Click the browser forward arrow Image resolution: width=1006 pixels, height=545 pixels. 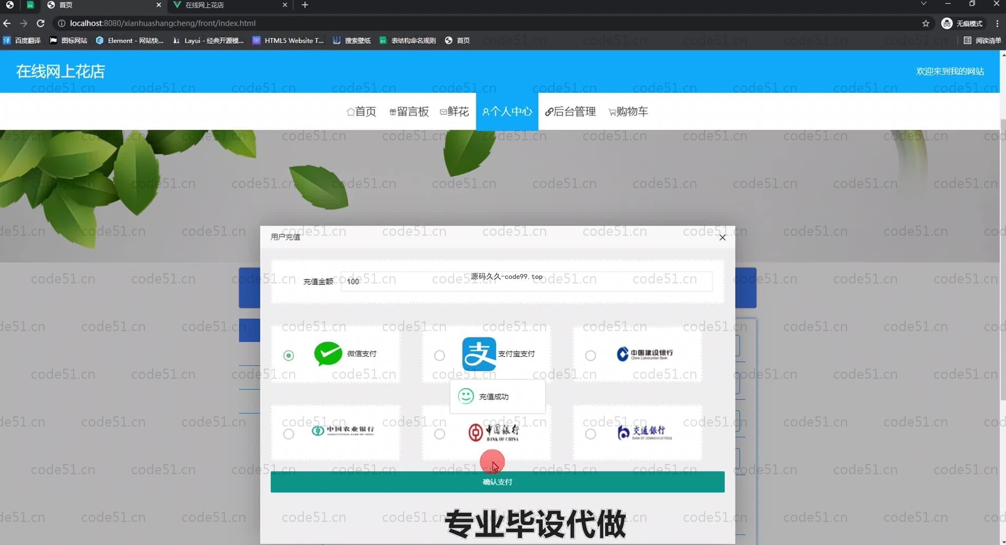click(23, 23)
